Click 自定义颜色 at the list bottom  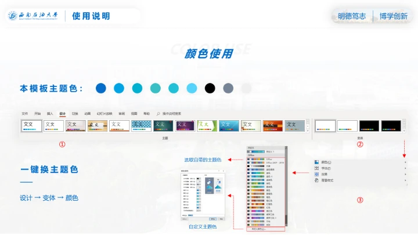[x=265, y=229]
